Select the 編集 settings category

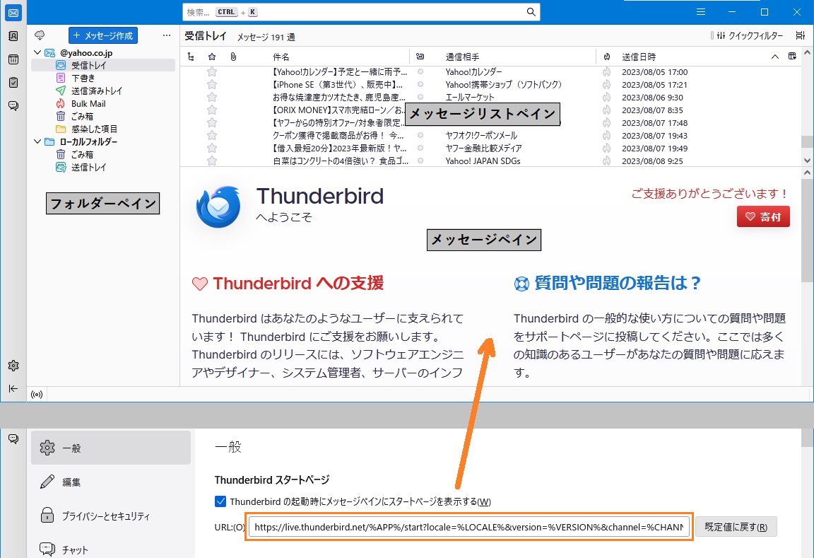tap(71, 482)
